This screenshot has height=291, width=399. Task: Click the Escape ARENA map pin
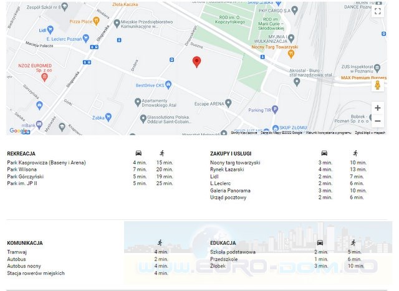228,103
